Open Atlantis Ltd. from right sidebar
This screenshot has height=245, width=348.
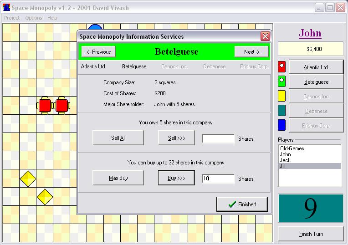coord(316,67)
